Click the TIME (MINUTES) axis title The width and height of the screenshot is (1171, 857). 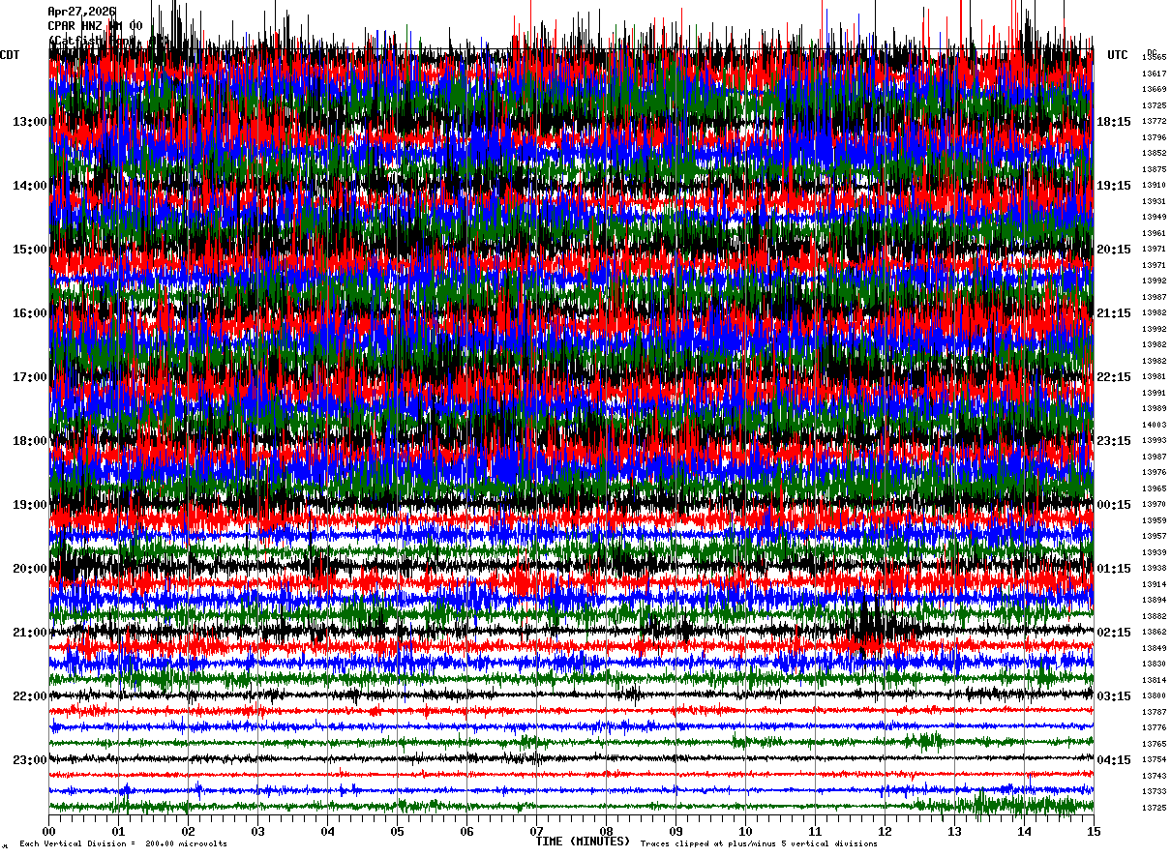click(x=583, y=842)
